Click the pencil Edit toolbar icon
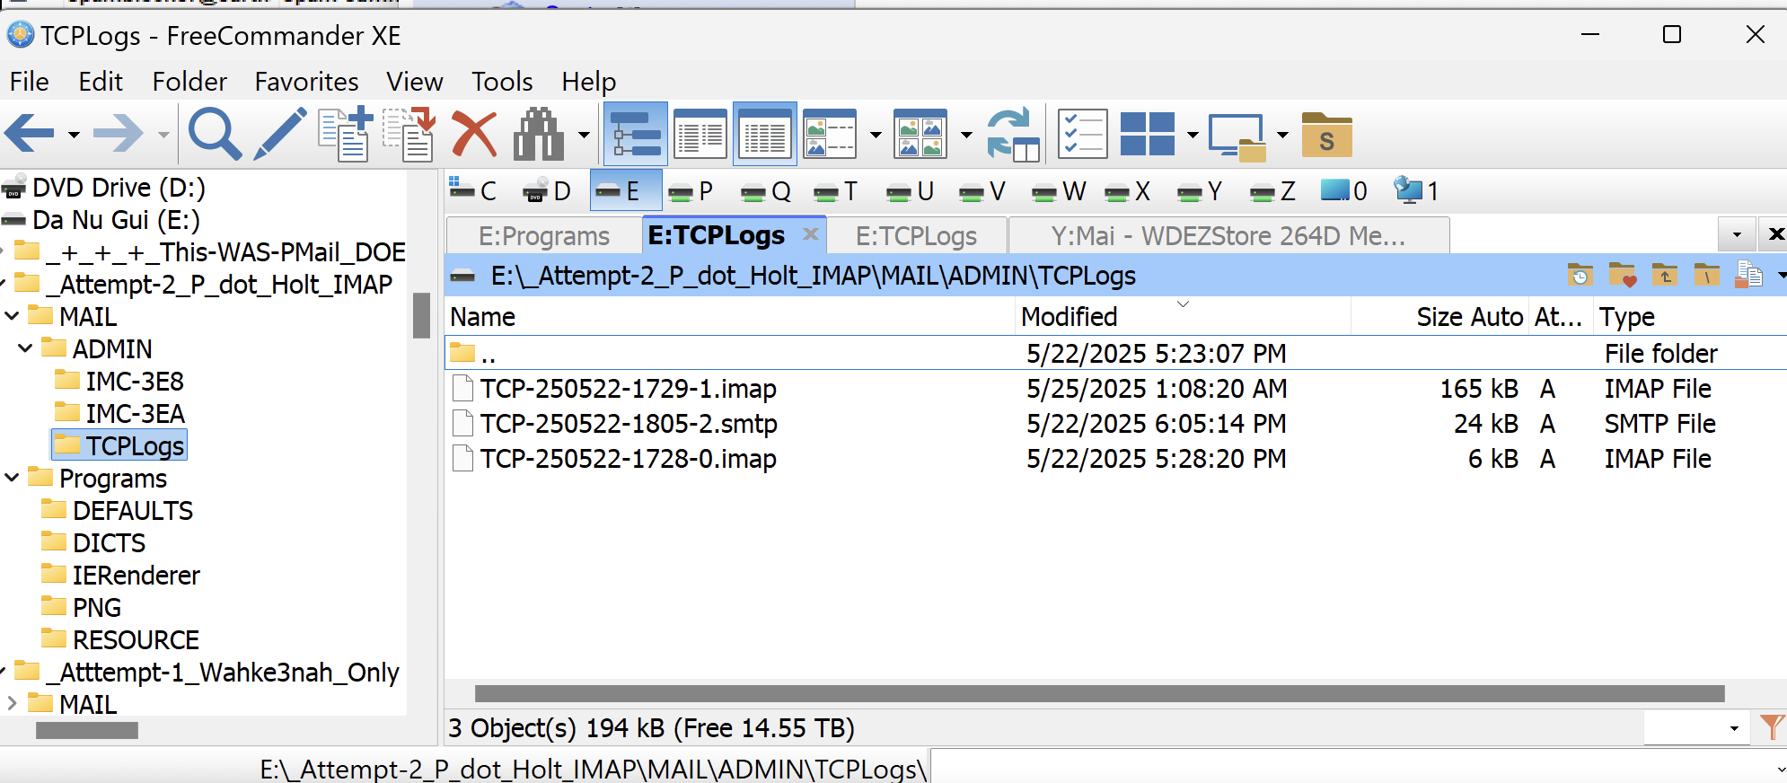The width and height of the screenshot is (1787, 783). (280, 135)
